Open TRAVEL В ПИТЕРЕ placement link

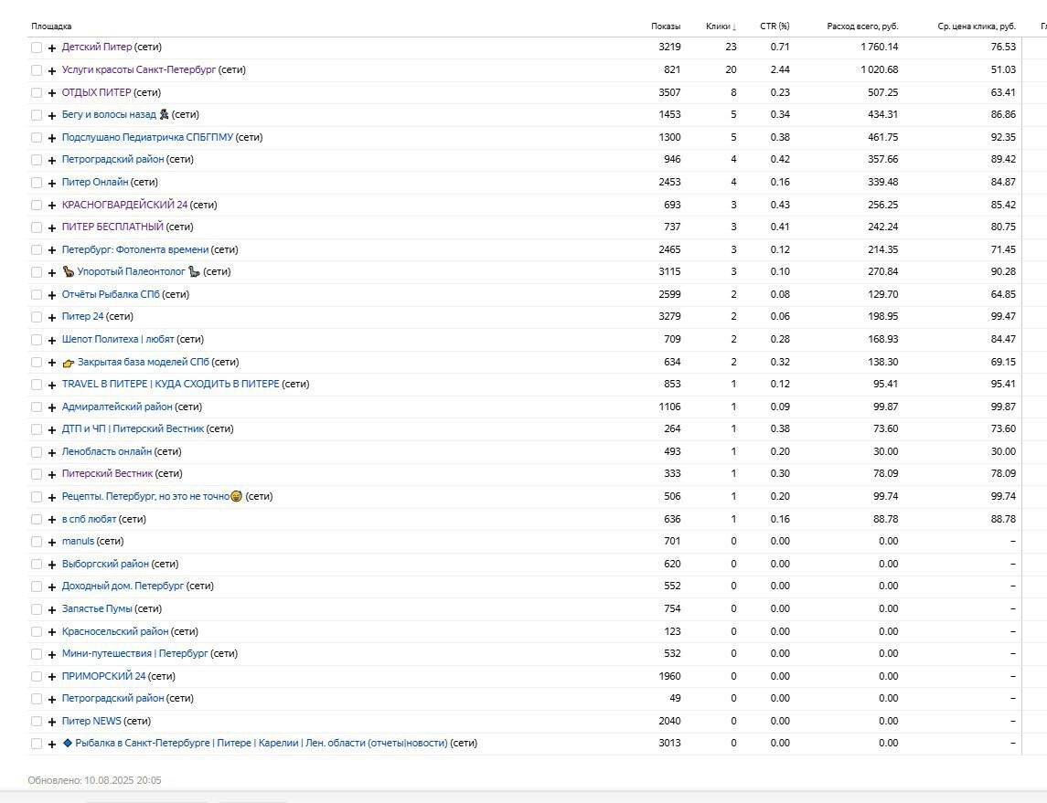point(170,384)
